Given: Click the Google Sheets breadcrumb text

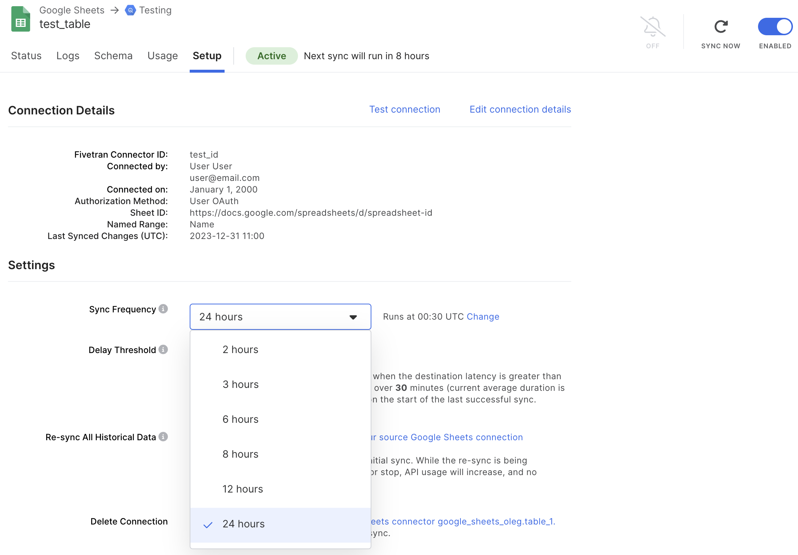Looking at the screenshot, I should [x=72, y=10].
